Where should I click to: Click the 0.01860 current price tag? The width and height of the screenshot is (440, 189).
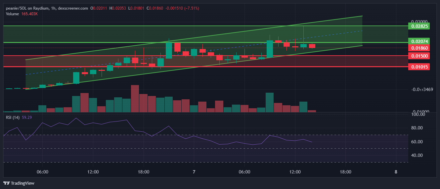click(419, 48)
